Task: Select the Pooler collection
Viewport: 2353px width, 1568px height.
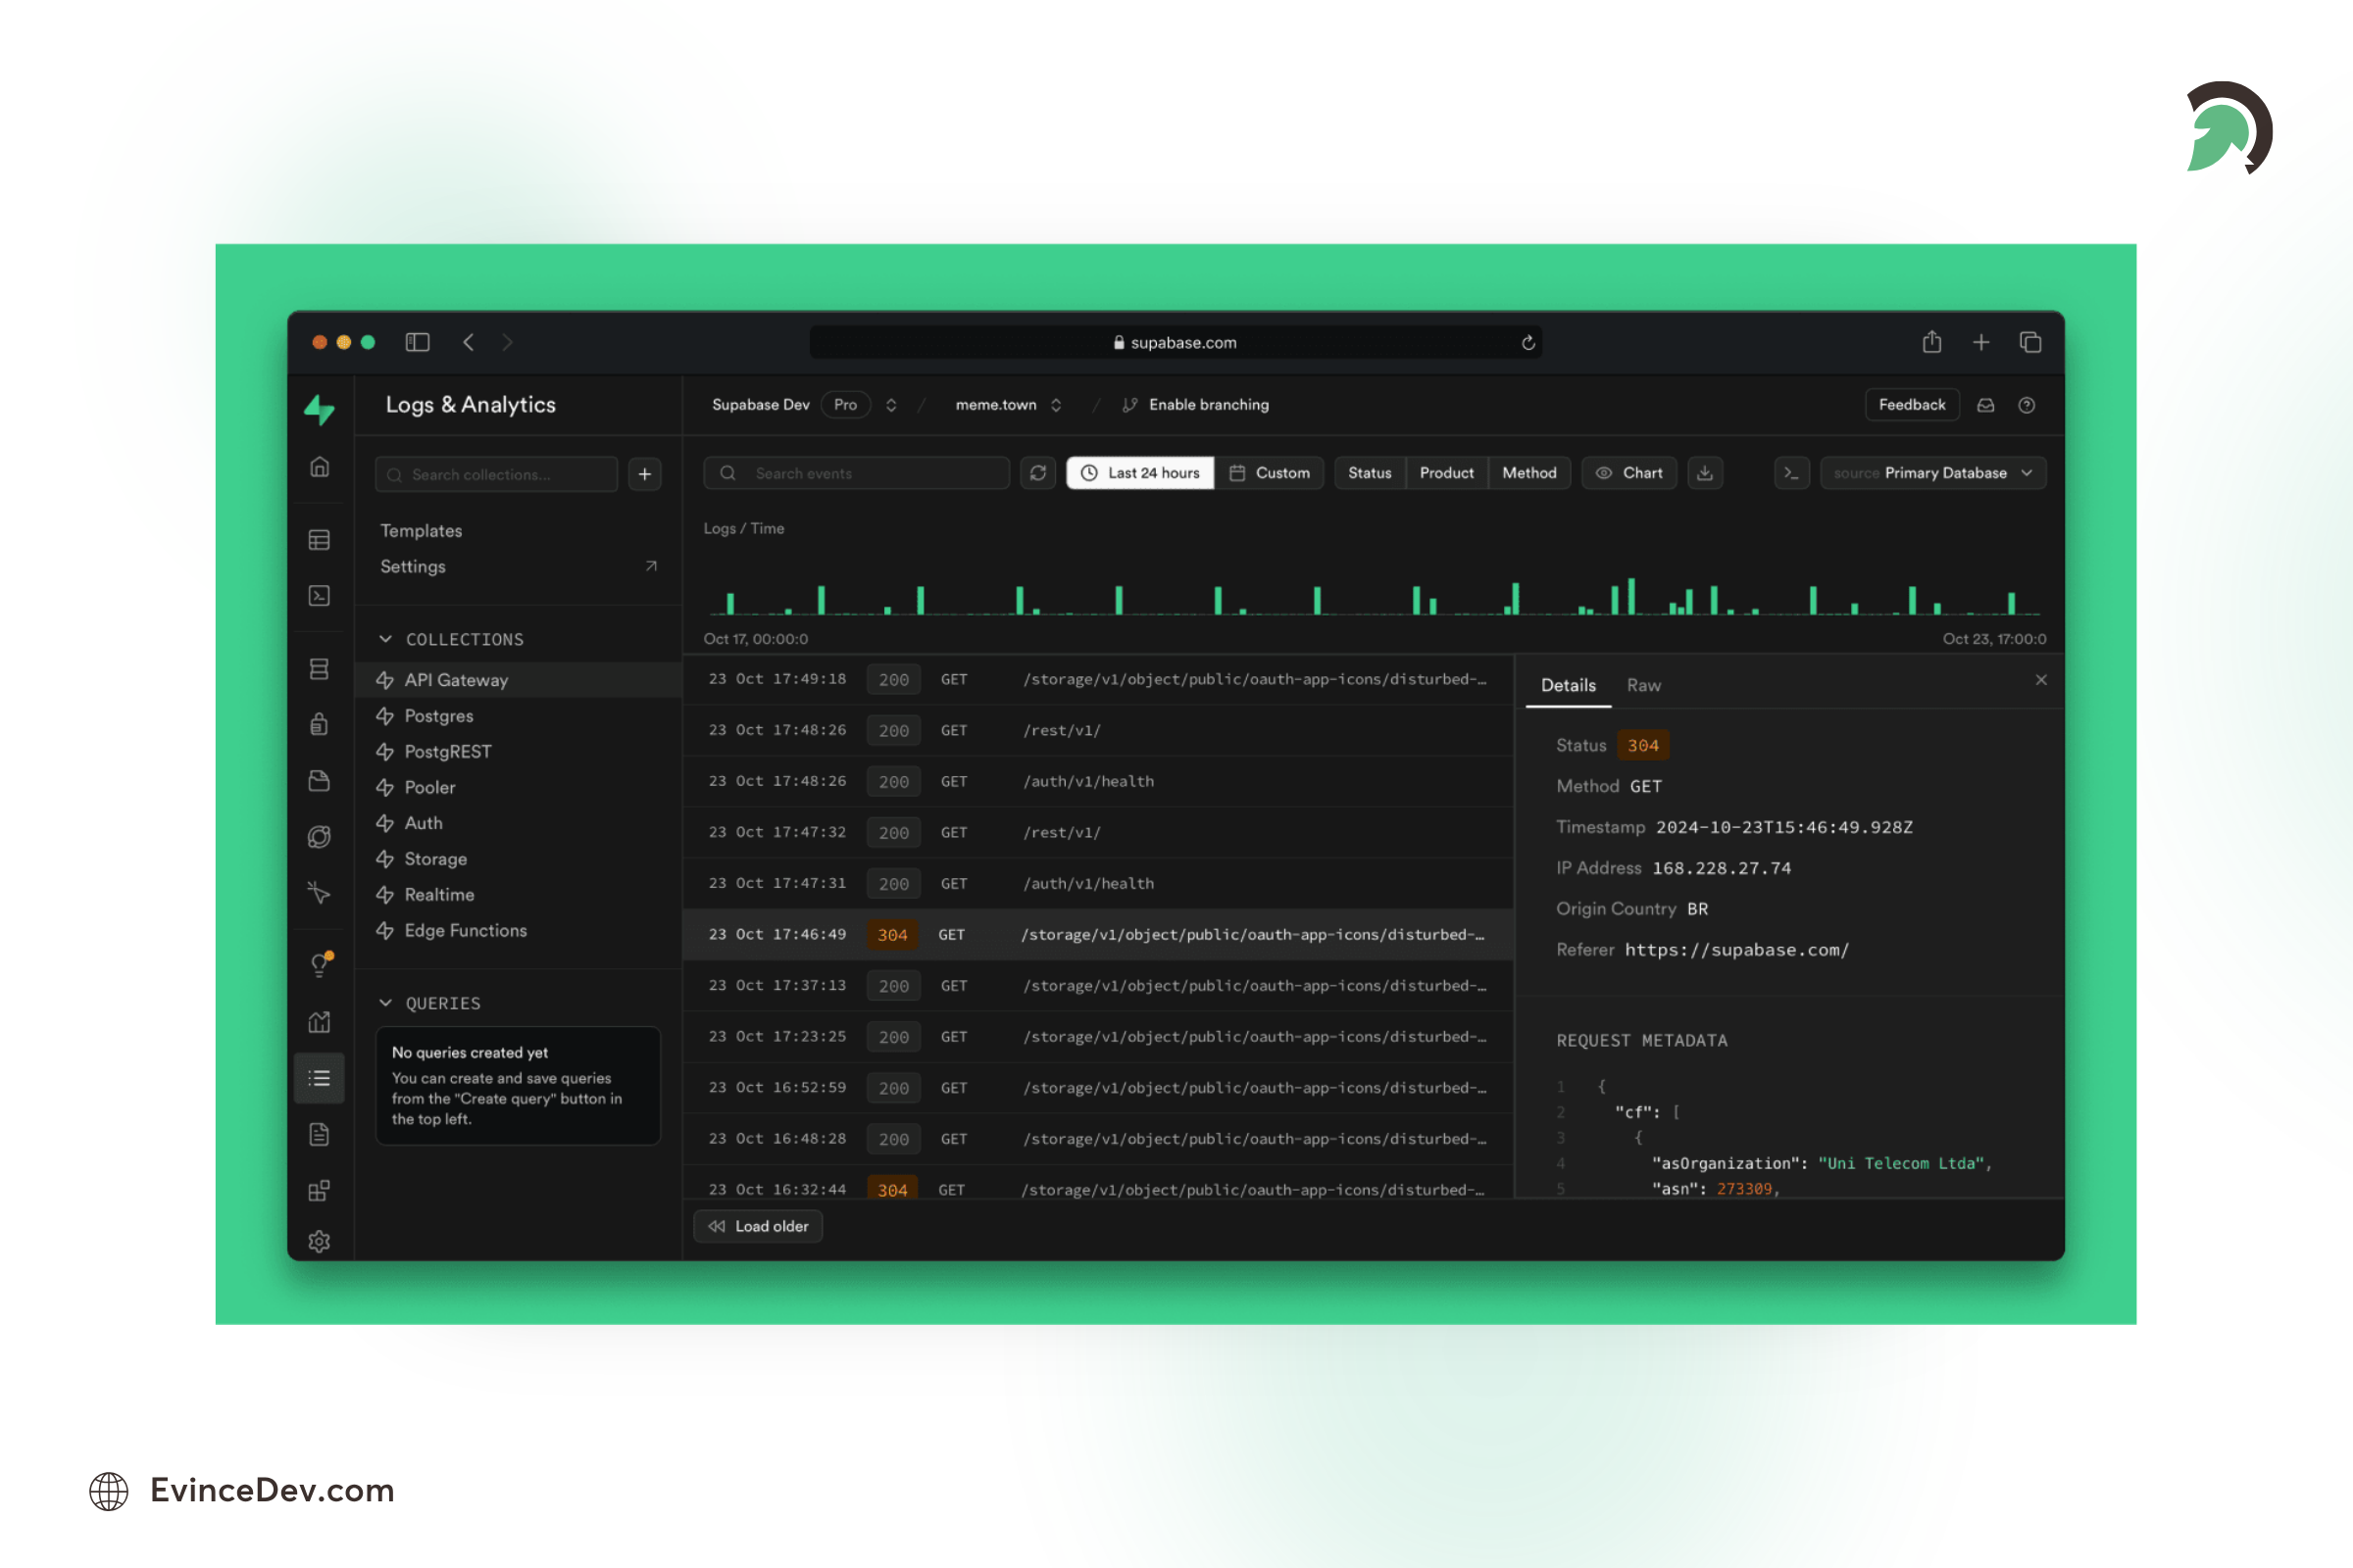Action: point(519,788)
